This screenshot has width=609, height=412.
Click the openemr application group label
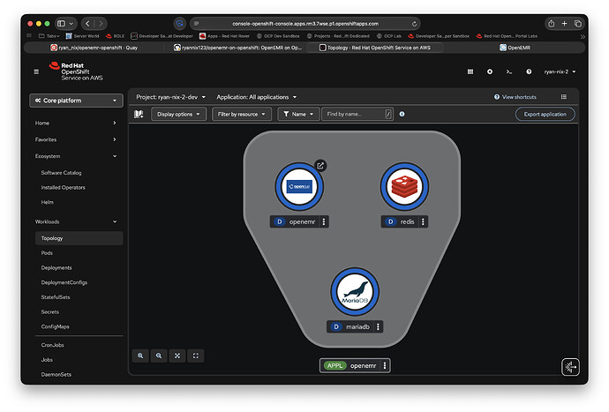click(355, 365)
